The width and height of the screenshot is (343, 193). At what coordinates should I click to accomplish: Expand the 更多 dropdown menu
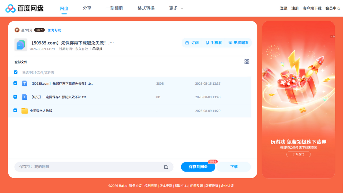pos(176,8)
